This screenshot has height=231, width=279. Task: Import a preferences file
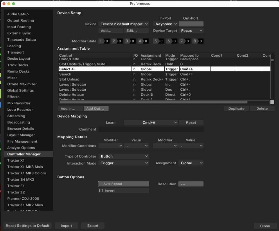tap(66, 226)
